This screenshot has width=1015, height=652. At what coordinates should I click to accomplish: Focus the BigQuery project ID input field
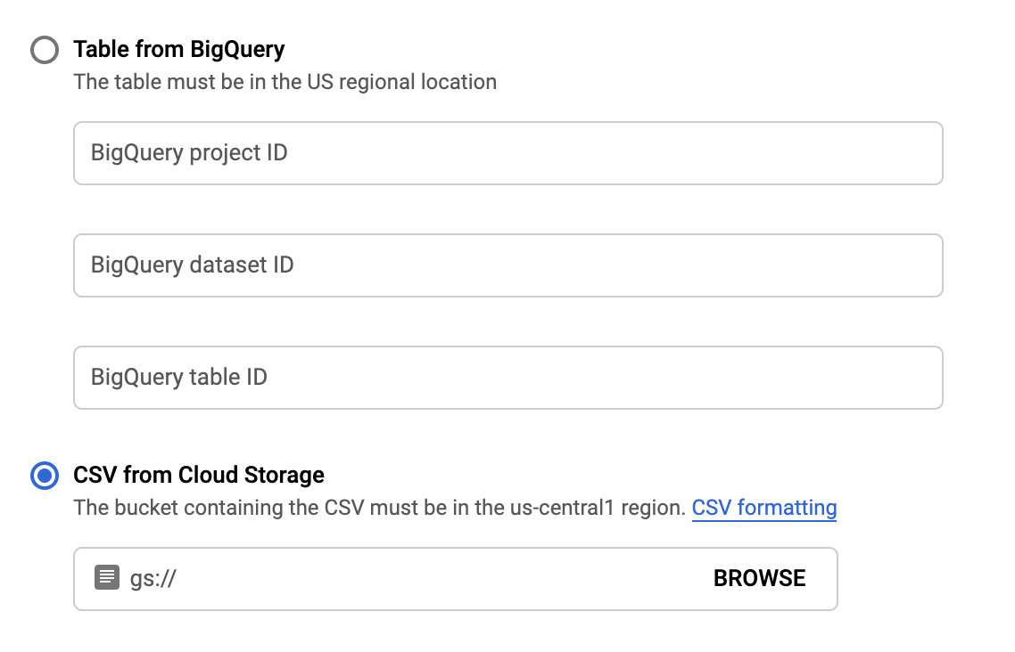(507, 153)
